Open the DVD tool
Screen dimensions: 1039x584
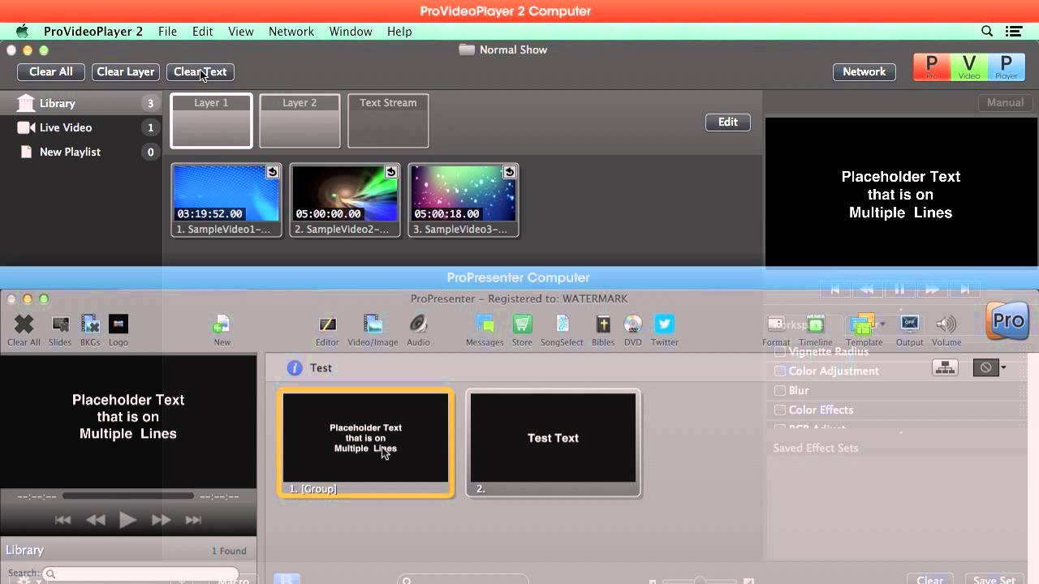(632, 324)
